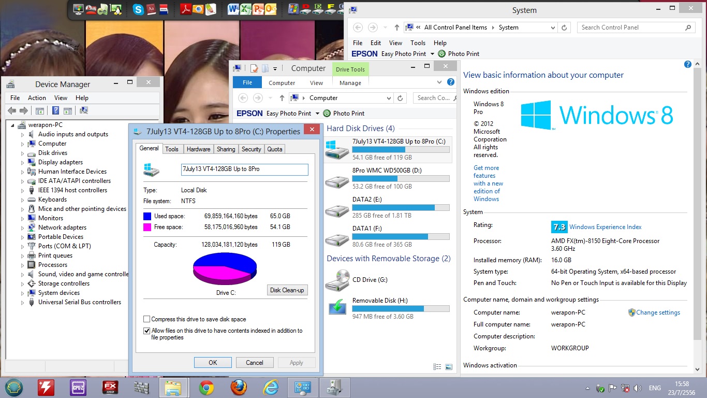
Task: Click the Windows Experience Index link
Action: coord(605,227)
